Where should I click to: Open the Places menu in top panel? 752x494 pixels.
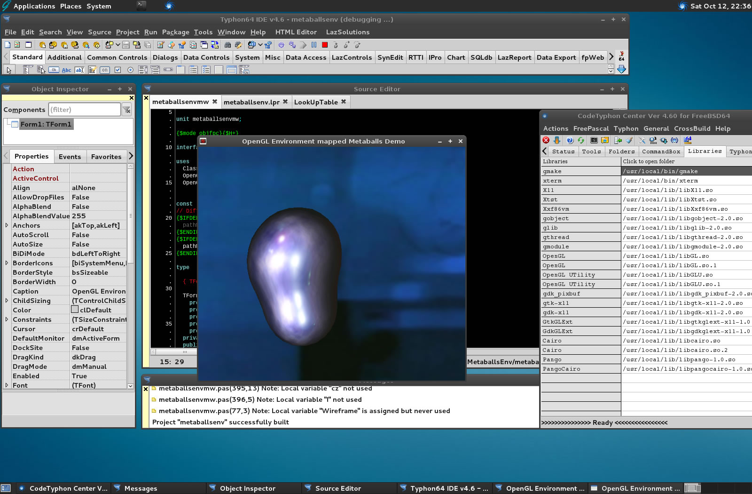click(70, 6)
